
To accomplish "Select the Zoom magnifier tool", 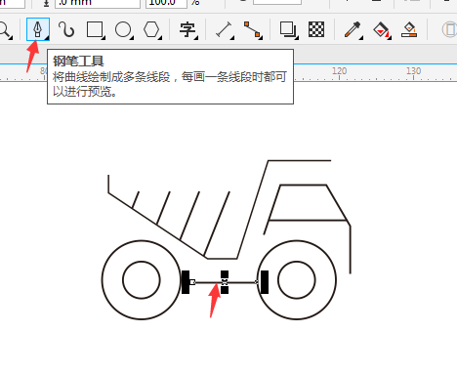I will pyautogui.click(x=5, y=30).
